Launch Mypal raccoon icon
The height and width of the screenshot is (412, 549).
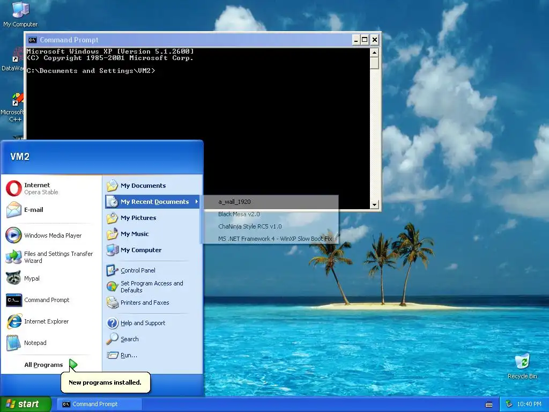[x=13, y=278]
